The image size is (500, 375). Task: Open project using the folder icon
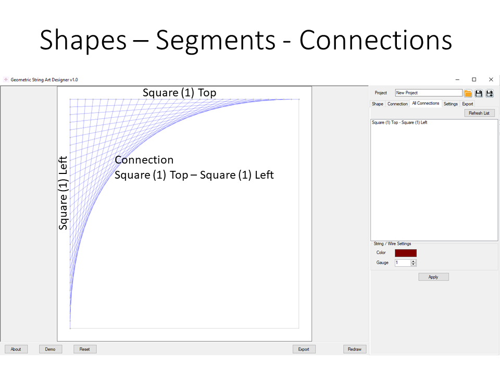(x=468, y=93)
